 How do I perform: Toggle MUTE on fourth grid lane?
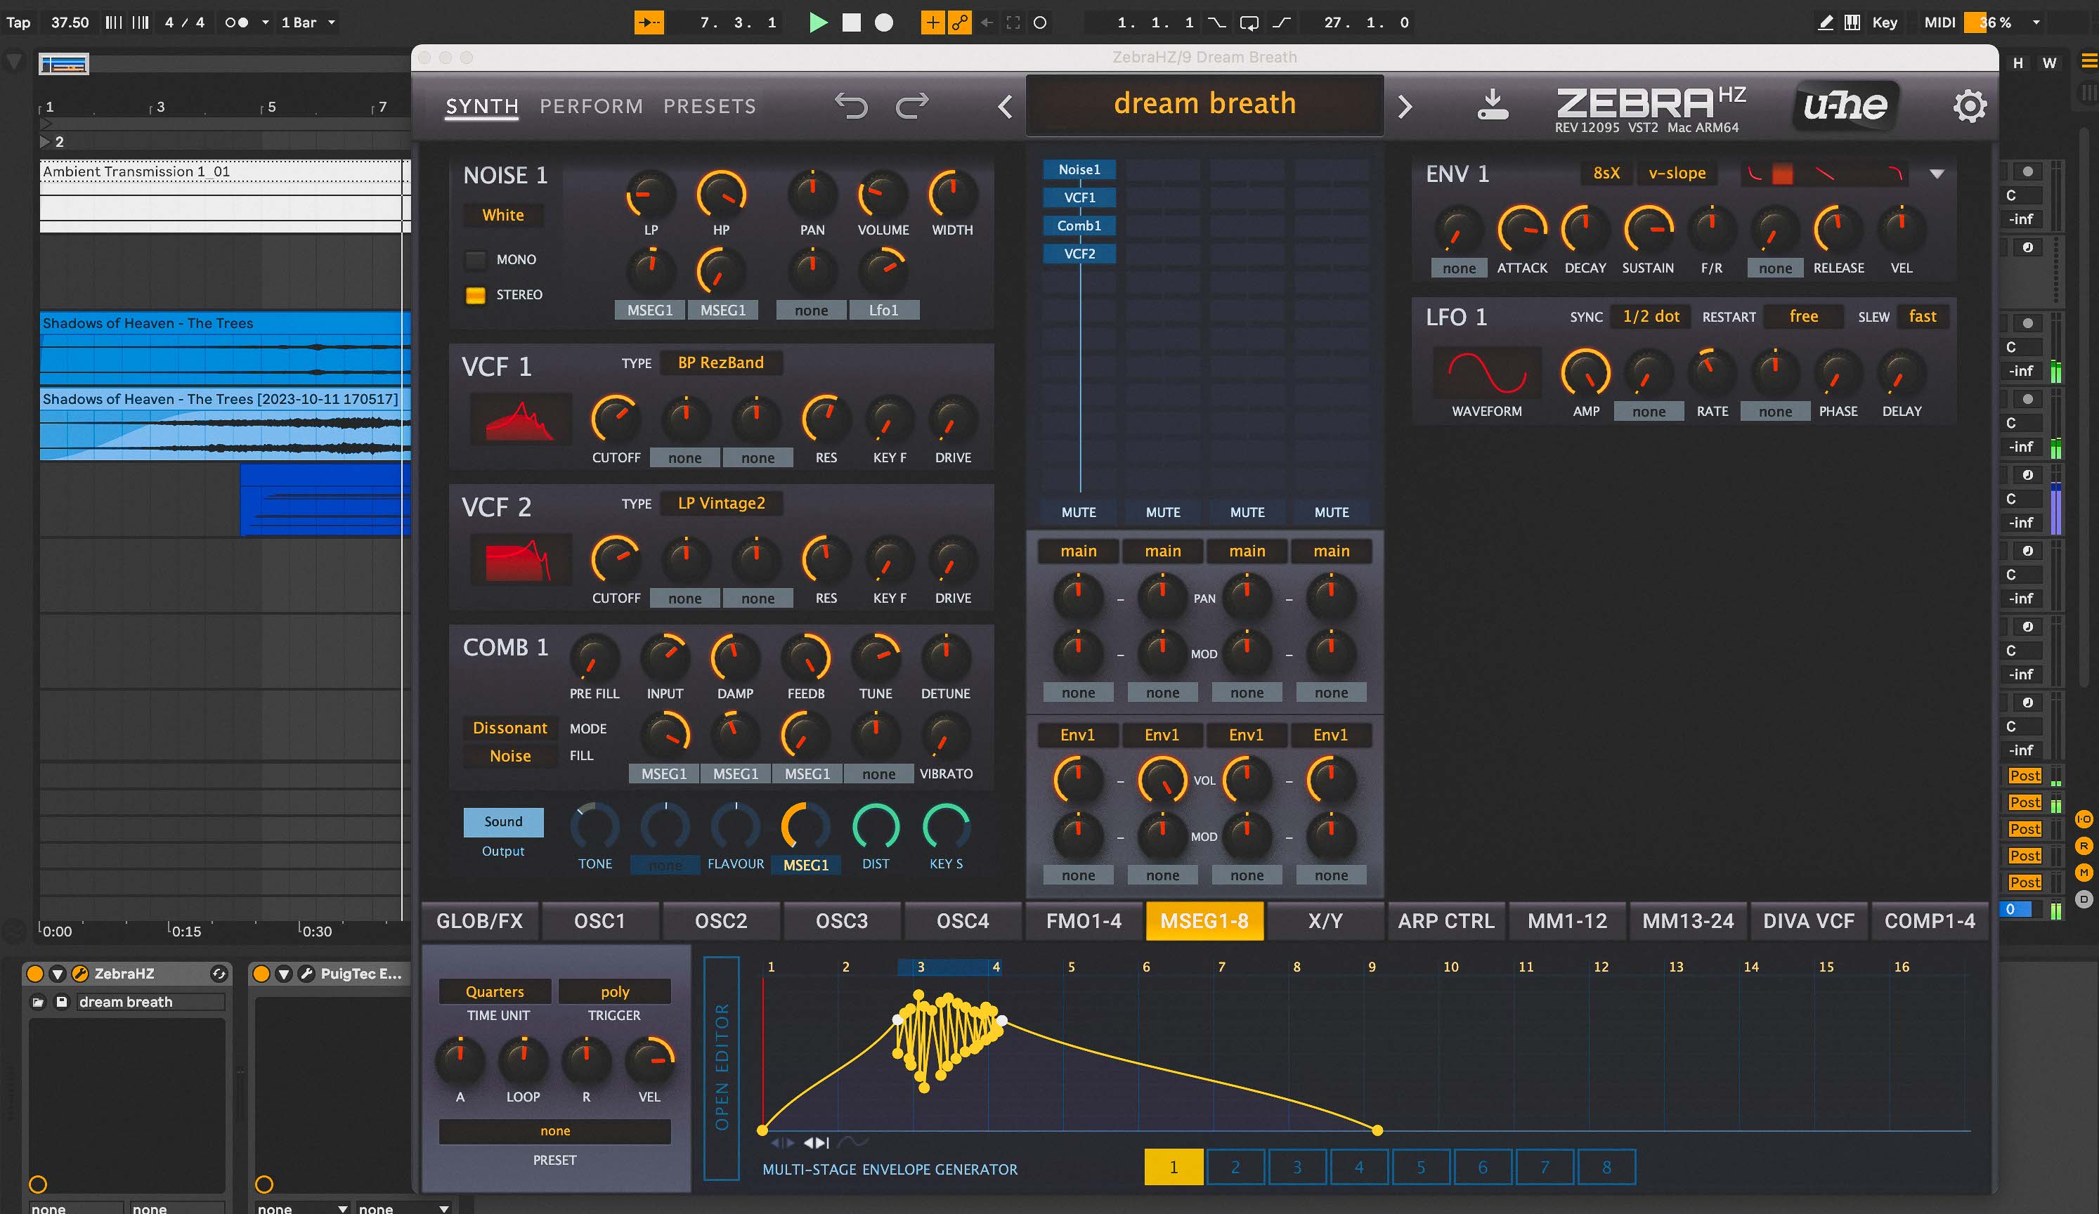tap(1331, 512)
